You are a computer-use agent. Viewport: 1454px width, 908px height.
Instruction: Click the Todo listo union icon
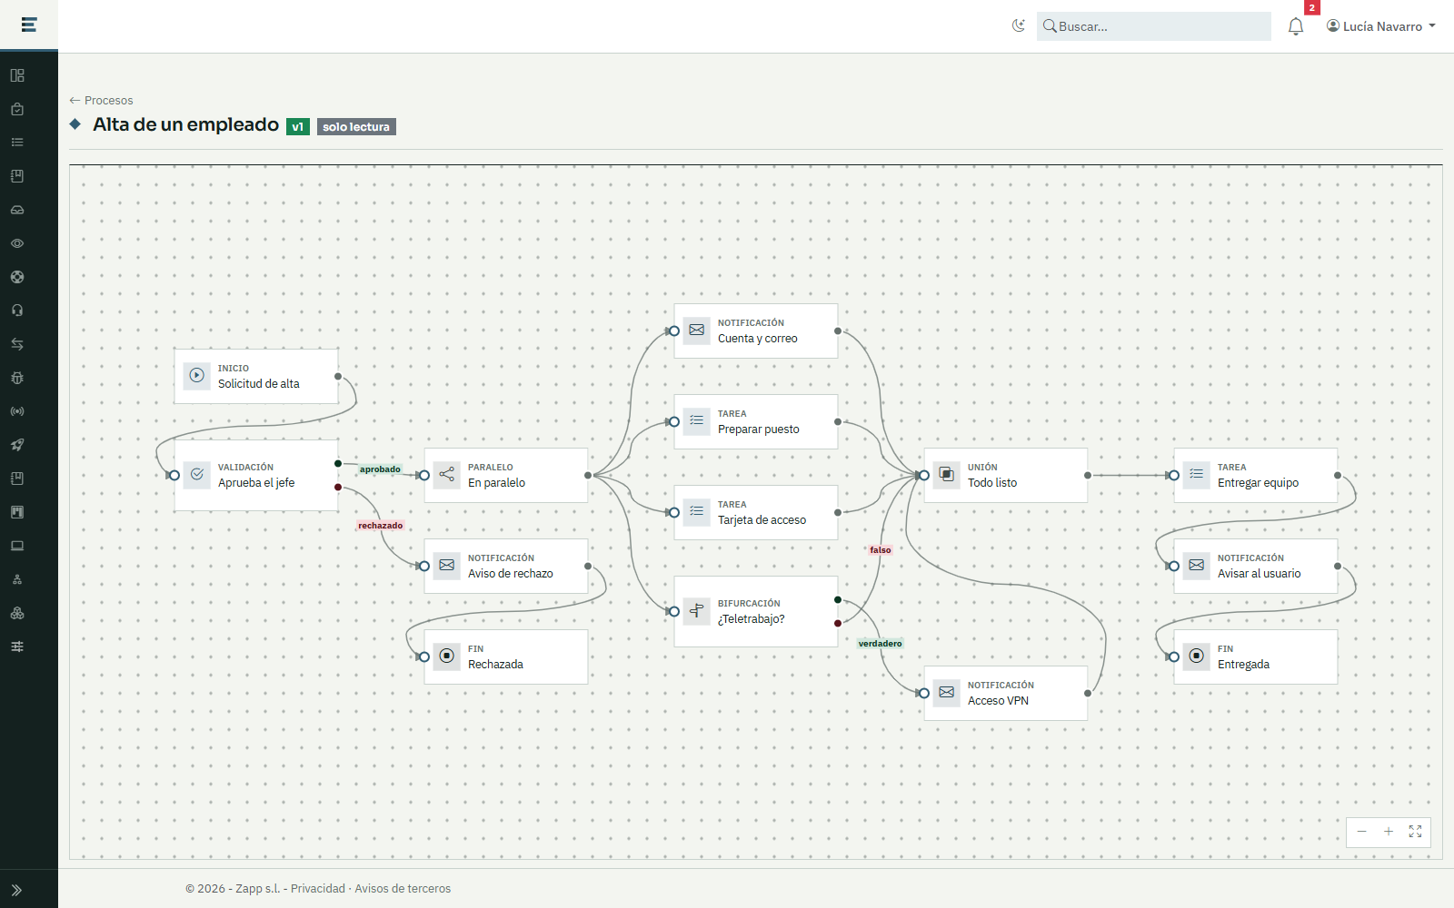tap(947, 475)
